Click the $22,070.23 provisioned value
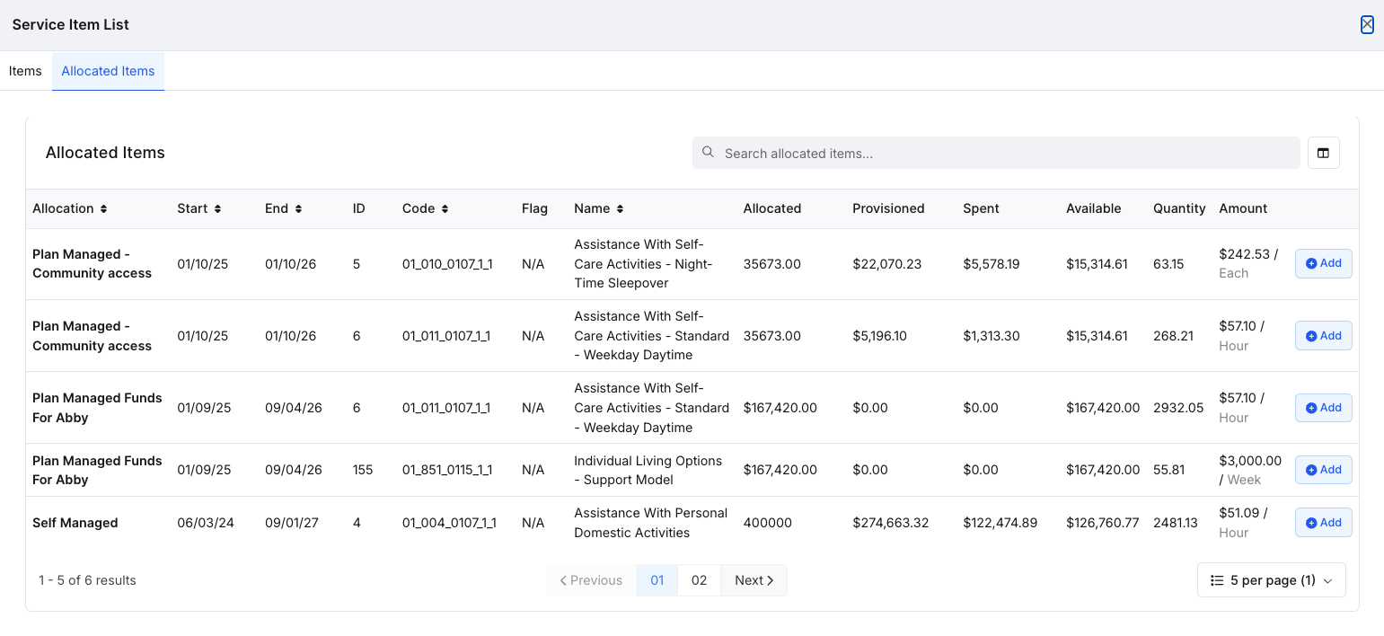 click(886, 264)
